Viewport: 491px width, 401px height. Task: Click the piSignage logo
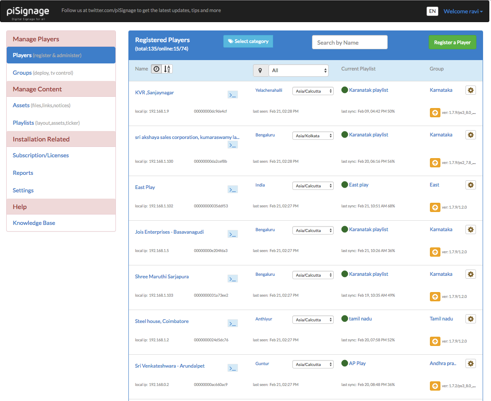tap(27, 11)
